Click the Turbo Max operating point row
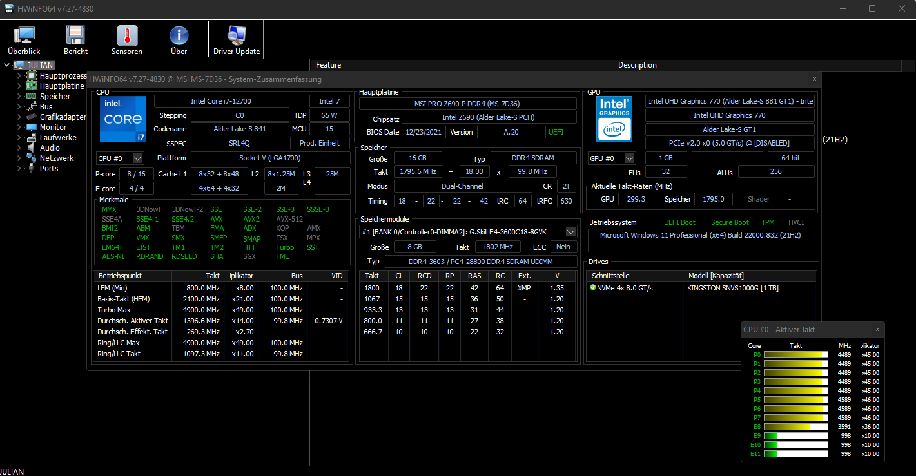This screenshot has width=916, height=476. (221, 310)
